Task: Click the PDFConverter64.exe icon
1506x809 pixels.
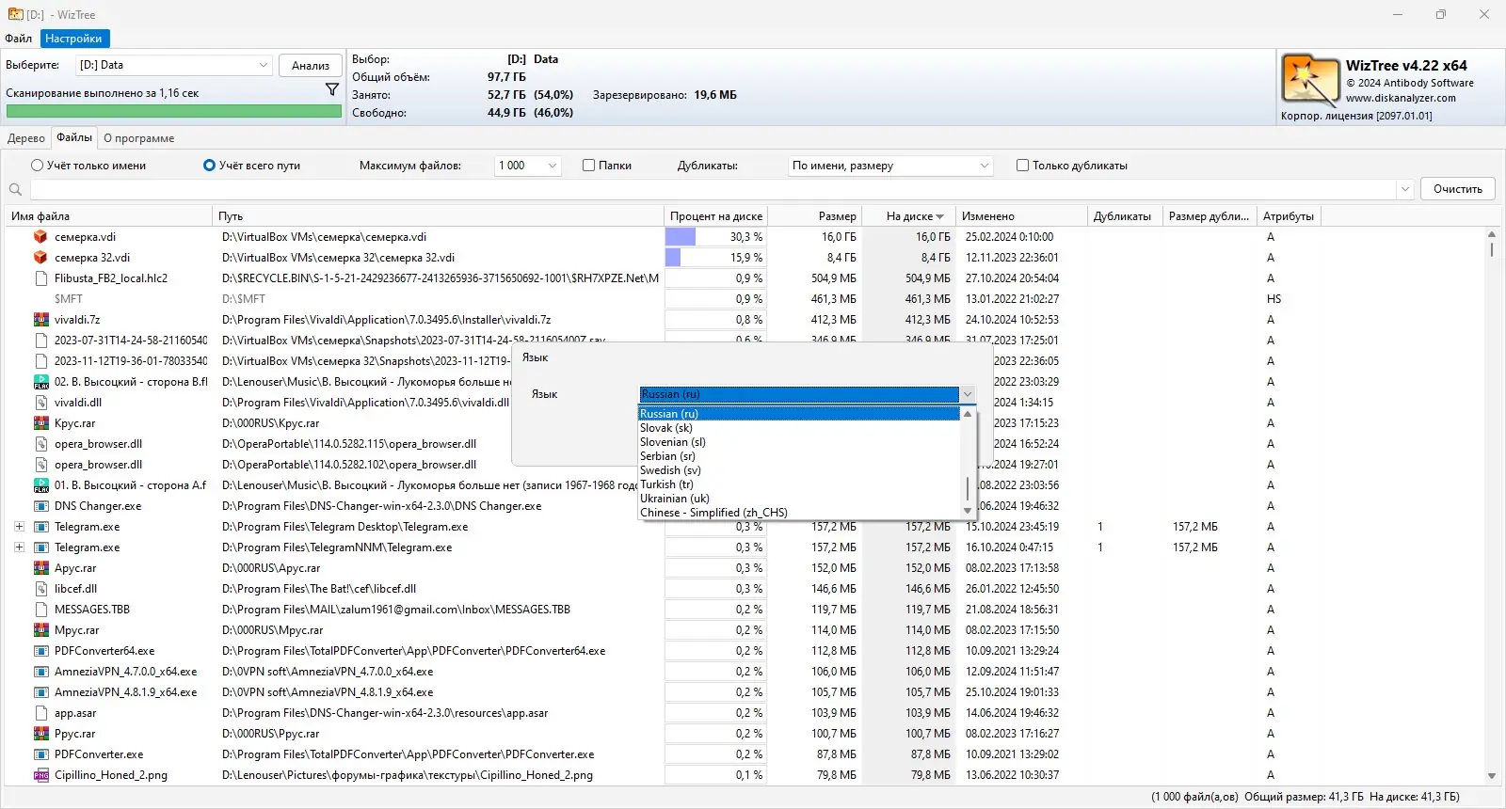Action: click(40, 651)
